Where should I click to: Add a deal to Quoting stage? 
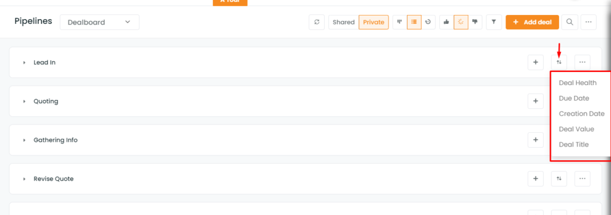point(535,101)
